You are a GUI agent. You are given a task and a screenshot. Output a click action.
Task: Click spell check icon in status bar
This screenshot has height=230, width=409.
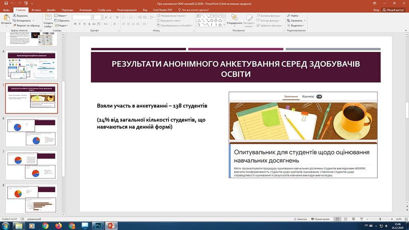tap(22, 219)
